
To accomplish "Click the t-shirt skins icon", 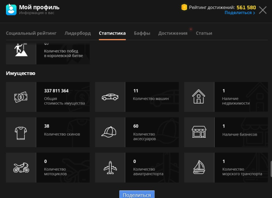I will pos(21,133).
